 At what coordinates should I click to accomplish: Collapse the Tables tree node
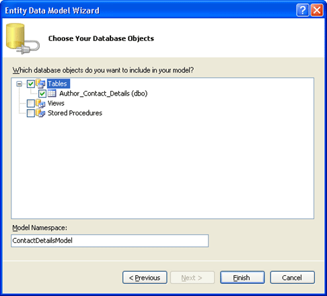(20, 84)
